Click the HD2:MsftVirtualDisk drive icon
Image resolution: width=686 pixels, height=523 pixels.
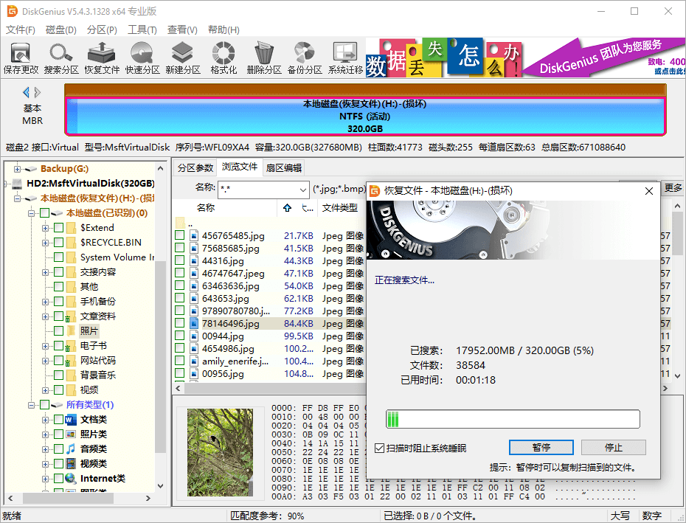pos(17,184)
